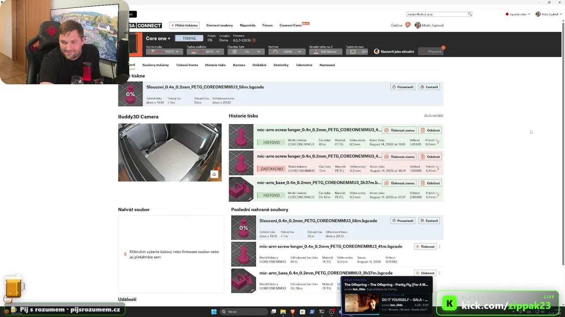Expand details arrow for the 19:16 finished print row
Screen dimensions: 565x317
coord(438,142)
